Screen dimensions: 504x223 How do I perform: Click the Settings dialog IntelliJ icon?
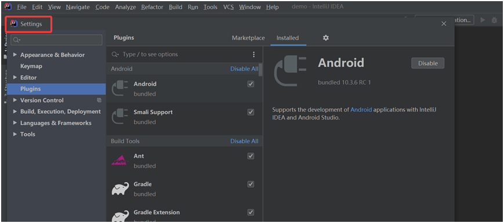[x=14, y=24]
